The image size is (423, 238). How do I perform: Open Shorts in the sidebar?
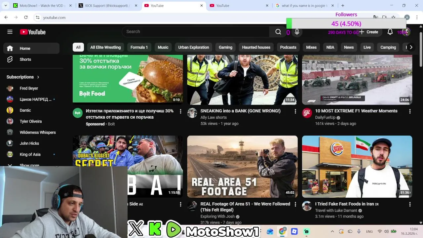[32, 59]
